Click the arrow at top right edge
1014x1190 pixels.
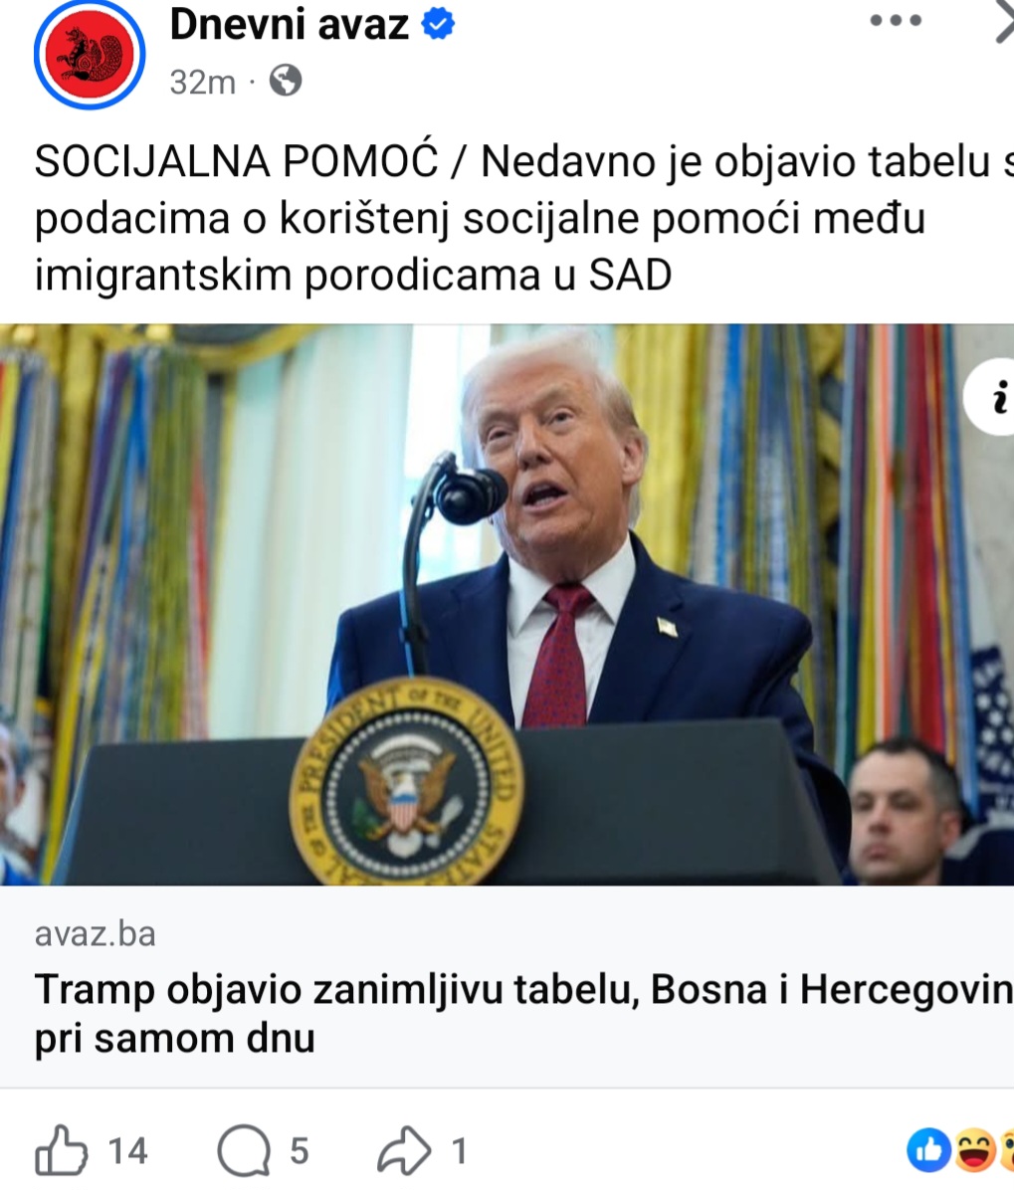coord(1005,23)
